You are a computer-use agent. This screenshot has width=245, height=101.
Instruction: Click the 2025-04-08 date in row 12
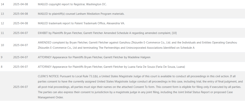[20, 23]
